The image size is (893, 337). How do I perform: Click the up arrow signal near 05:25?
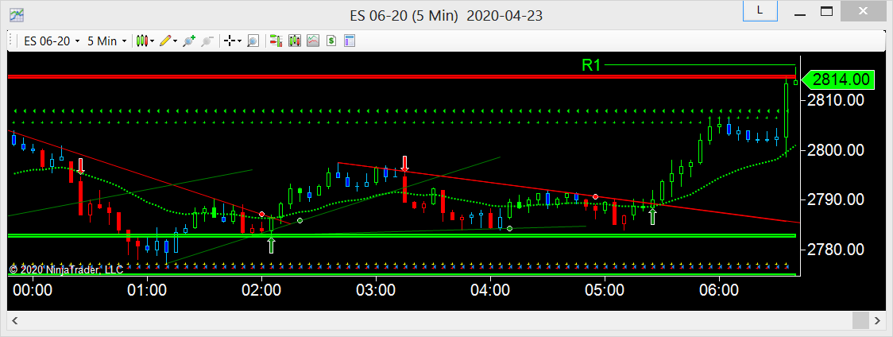(652, 217)
